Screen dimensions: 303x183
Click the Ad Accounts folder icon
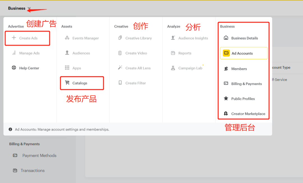(226, 53)
